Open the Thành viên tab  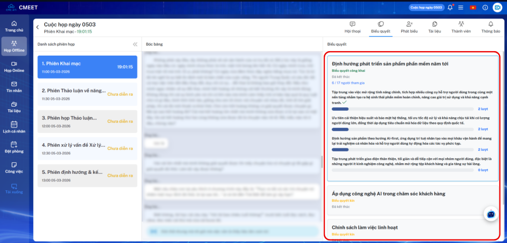point(461,28)
